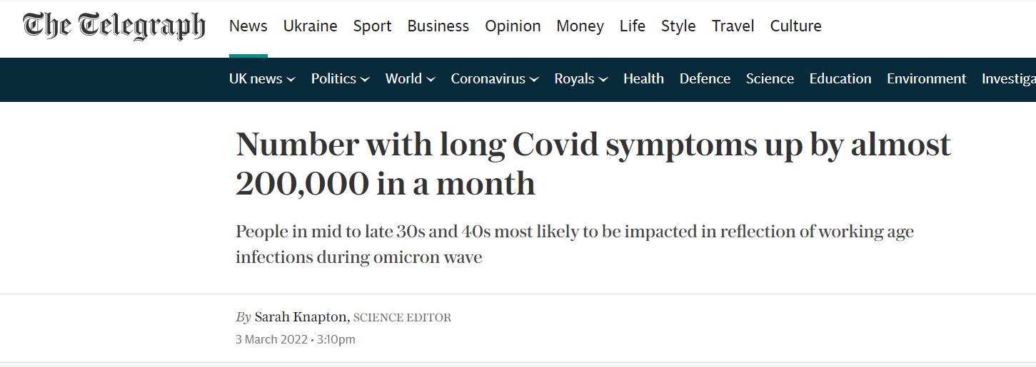The width and height of the screenshot is (1036, 367).
Task: Select the News section tab
Action: [x=248, y=26]
